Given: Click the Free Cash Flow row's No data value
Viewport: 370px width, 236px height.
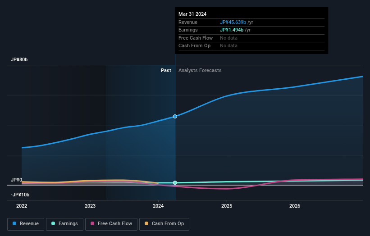Looking at the screenshot, I should (x=228, y=38).
